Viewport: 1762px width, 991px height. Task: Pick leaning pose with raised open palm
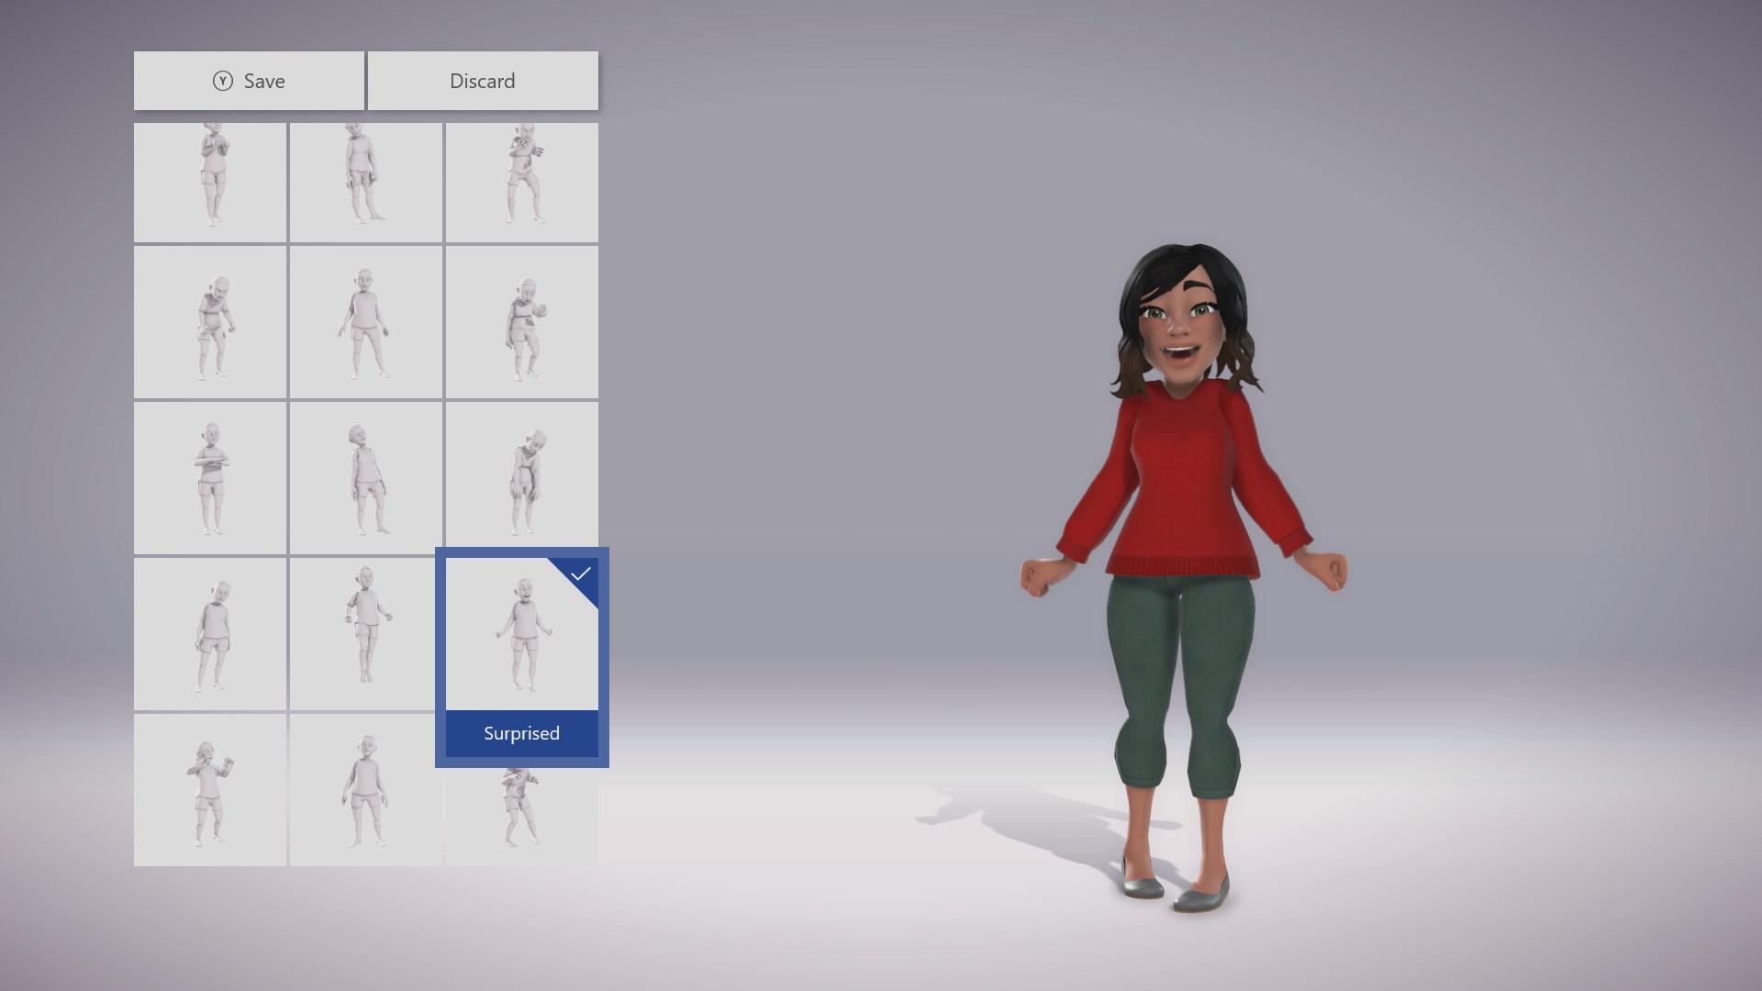coord(521,322)
